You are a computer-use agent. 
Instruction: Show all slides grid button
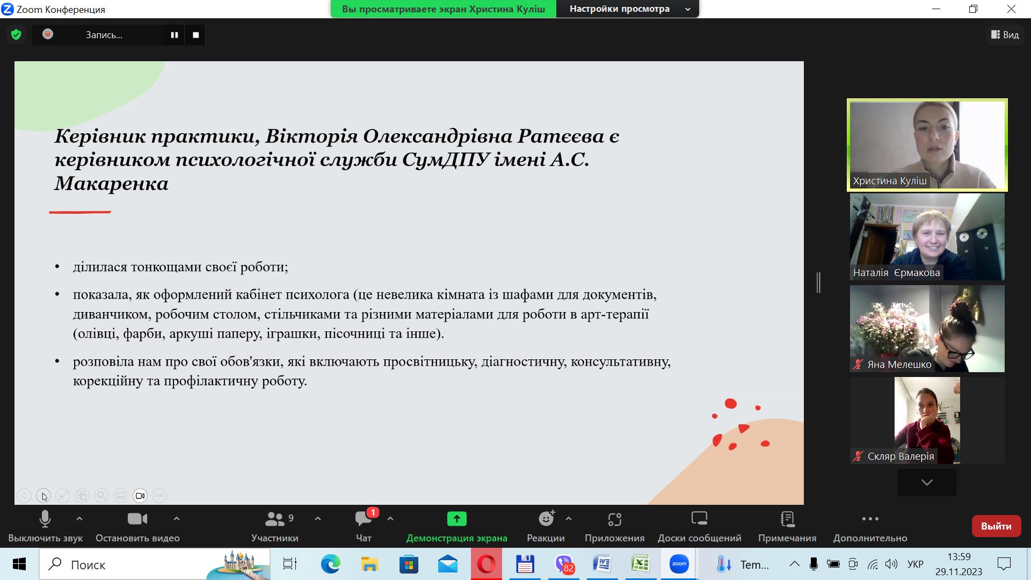pos(82,496)
